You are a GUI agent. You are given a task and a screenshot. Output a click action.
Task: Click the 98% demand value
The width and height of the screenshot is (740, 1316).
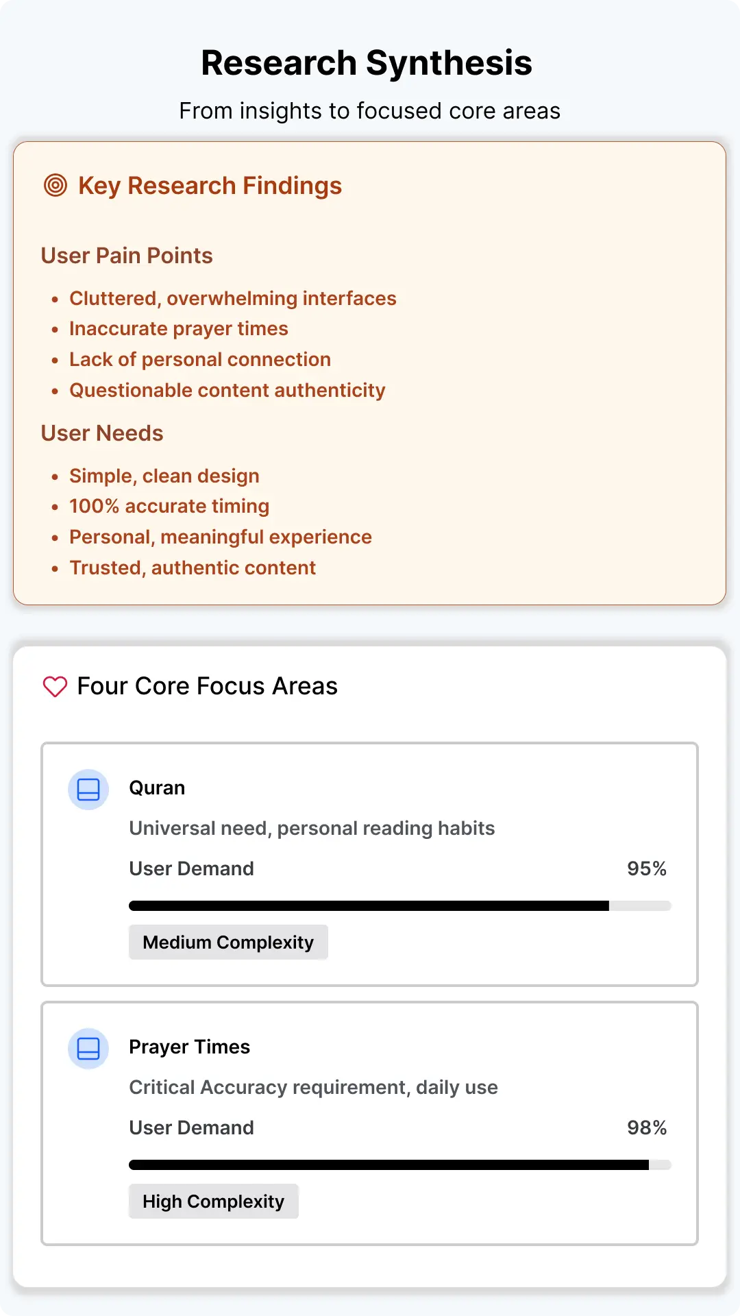[647, 1128]
